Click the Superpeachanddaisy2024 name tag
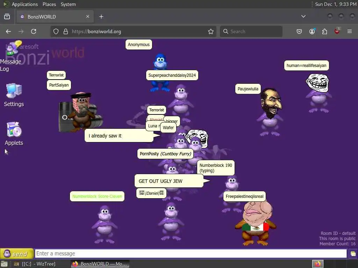This screenshot has height=268, width=358. click(172, 75)
